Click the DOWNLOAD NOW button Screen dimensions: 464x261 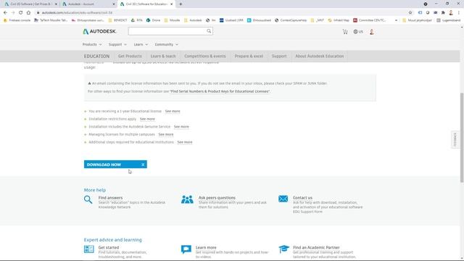point(115,165)
